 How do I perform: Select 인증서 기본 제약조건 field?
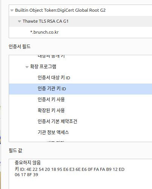[x=80, y=122]
